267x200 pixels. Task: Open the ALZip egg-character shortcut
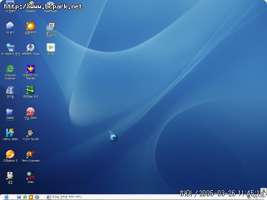[x=10, y=178]
